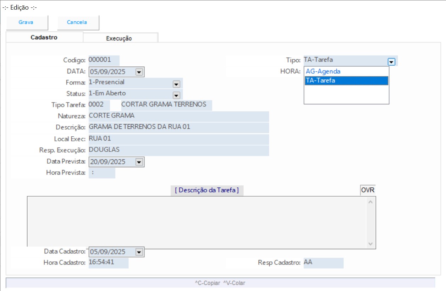Click the Natureza field with CORTE GRAMA
This screenshot has width=446, height=291.
178,116
